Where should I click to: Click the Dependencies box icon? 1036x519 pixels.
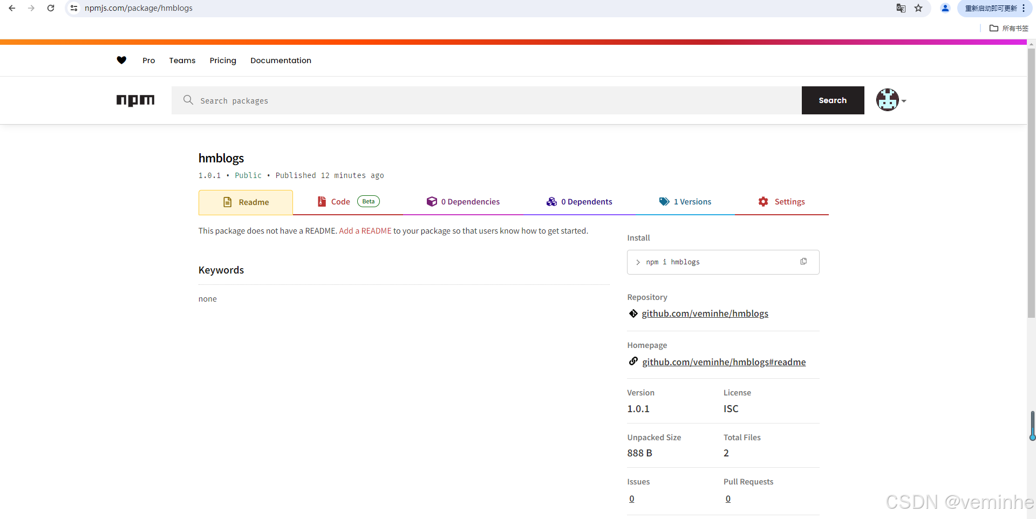(x=432, y=202)
